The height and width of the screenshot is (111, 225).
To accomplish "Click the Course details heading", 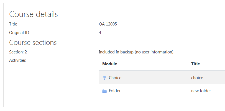I will [x=34, y=14].
